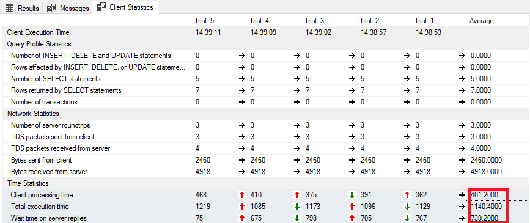Click Trial 3 total execution time 1173
The image size is (530, 223).
tap(313, 207)
